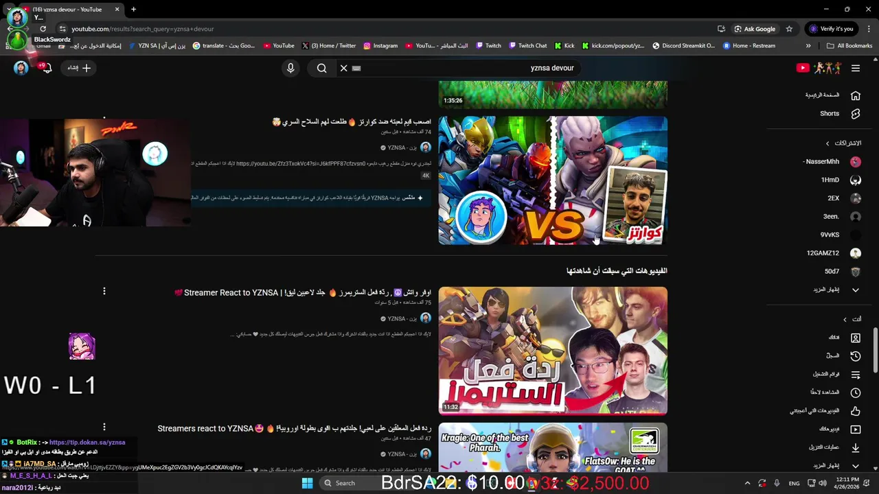Open the Home / Twitter bookmark
879x494 pixels.
[329, 46]
